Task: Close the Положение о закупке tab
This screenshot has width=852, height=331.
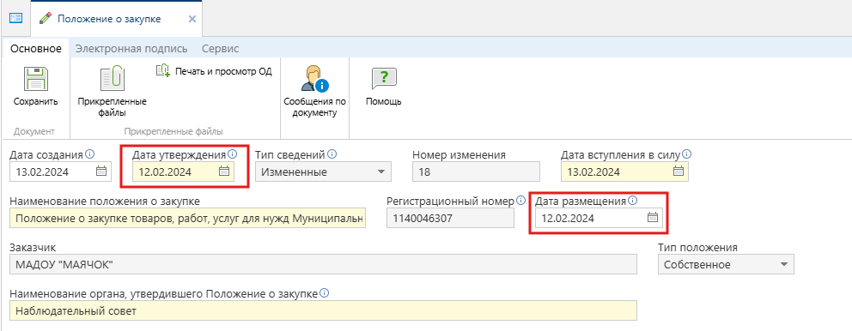Action: click(x=192, y=19)
